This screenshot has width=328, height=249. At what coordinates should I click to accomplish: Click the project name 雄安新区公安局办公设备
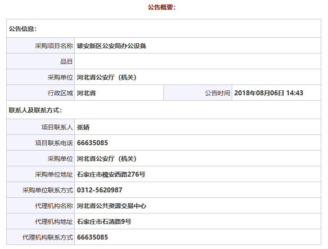point(112,46)
